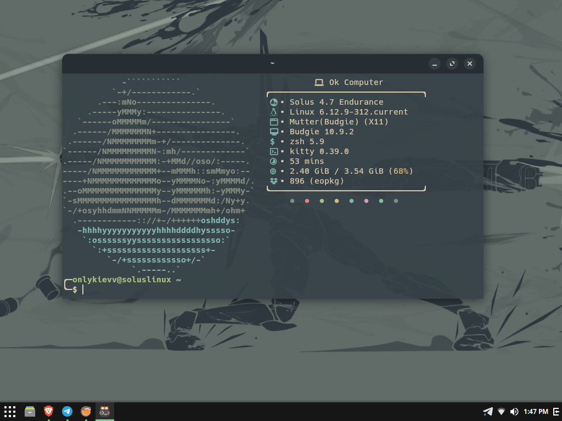Click the '53 mins' uptime text
The image size is (562, 421).
pyautogui.click(x=307, y=161)
